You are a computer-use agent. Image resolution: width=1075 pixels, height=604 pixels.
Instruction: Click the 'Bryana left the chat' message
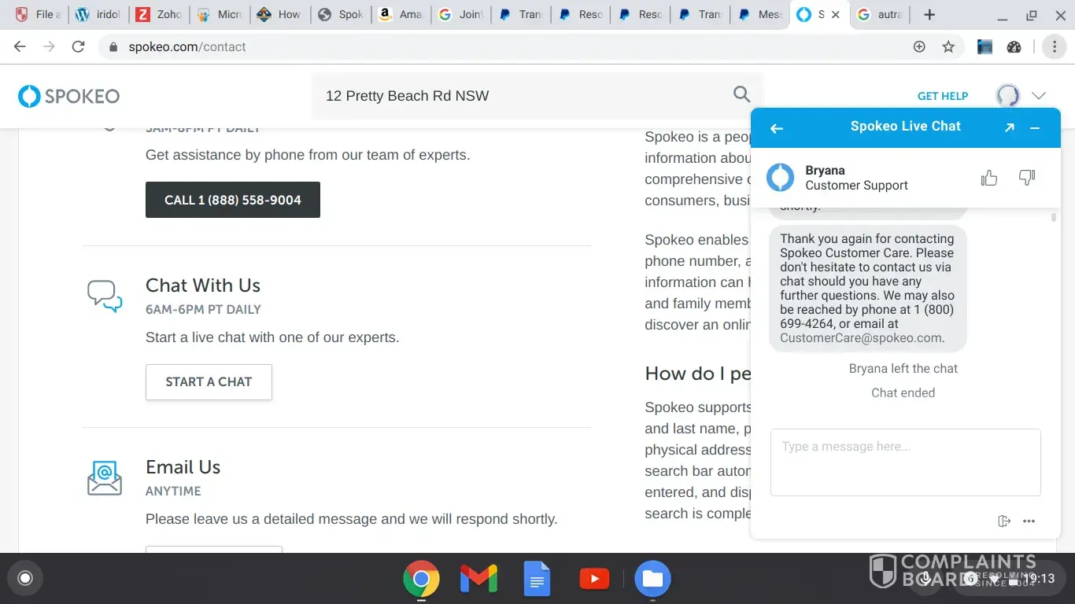point(903,369)
